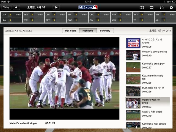Tap the MLB.com logo
Screen dimensions: 176x132
tap(88, 7)
